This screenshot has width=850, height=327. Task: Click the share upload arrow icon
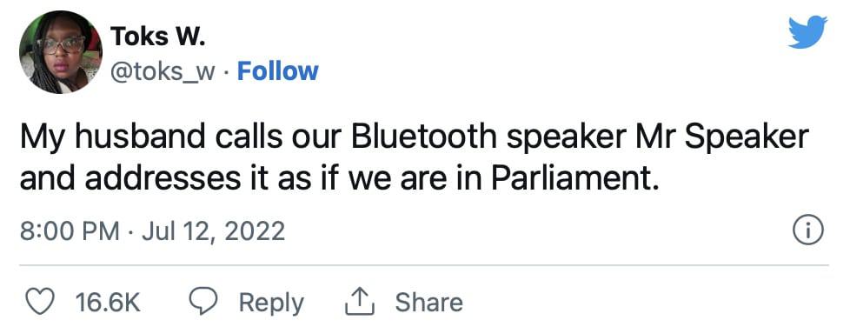point(360,302)
